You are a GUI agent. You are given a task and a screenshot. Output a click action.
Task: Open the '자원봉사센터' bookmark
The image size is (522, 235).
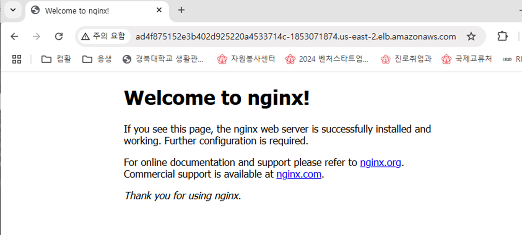(247, 59)
